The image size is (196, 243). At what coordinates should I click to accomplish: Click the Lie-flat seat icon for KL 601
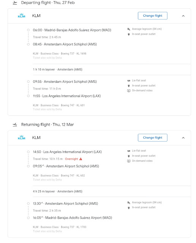coord(129,80)
